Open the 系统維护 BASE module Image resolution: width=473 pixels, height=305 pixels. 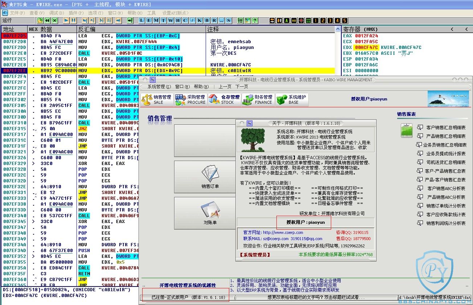pos(292,99)
